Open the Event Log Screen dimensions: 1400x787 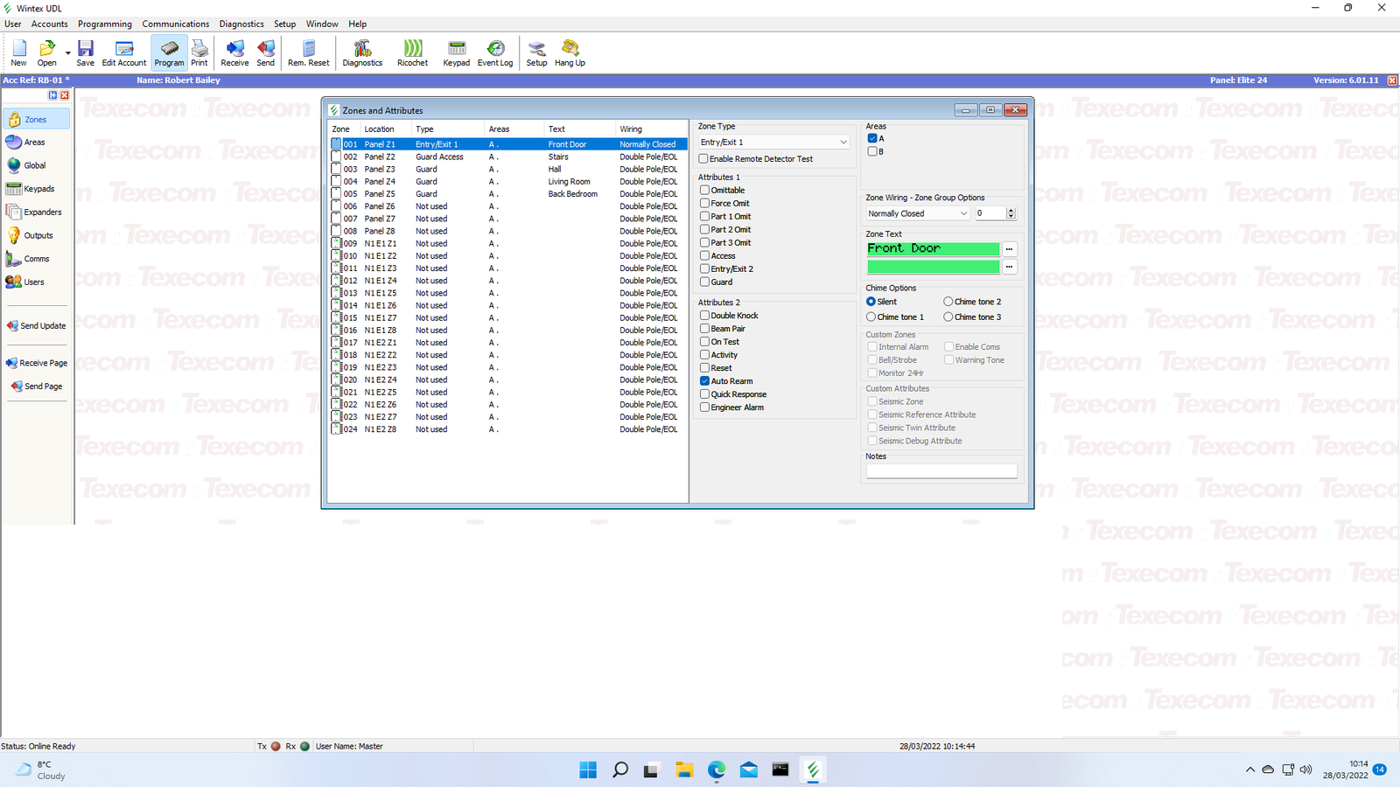click(x=495, y=52)
